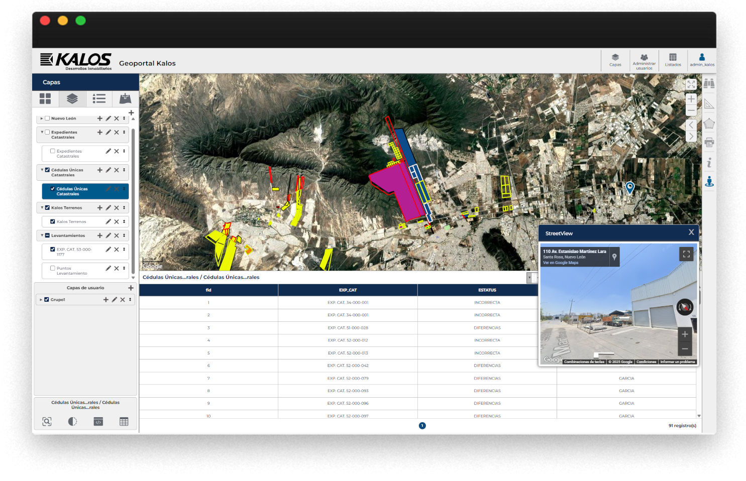746x481 pixels.
Task: Open attribute table for selected layer
Action: click(124, 422)
